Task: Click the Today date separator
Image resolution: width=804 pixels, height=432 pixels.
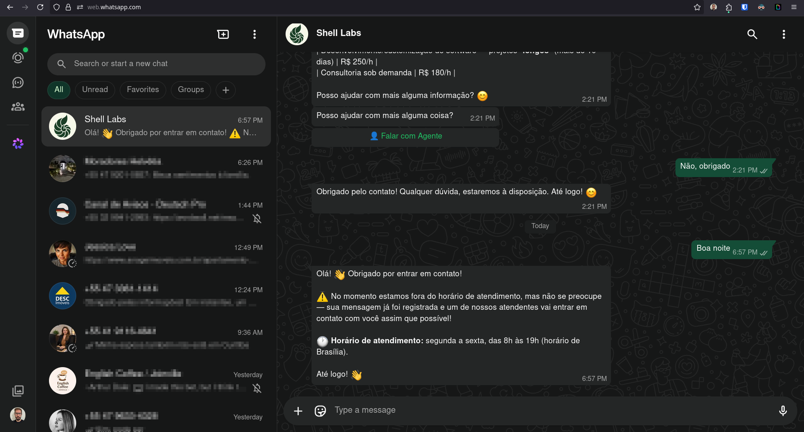Action: (x=540, y=226)
